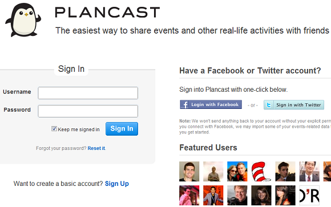Click the Facebook f icon on login button
This screenshot has height=207, width=331.
coord(185,105)
